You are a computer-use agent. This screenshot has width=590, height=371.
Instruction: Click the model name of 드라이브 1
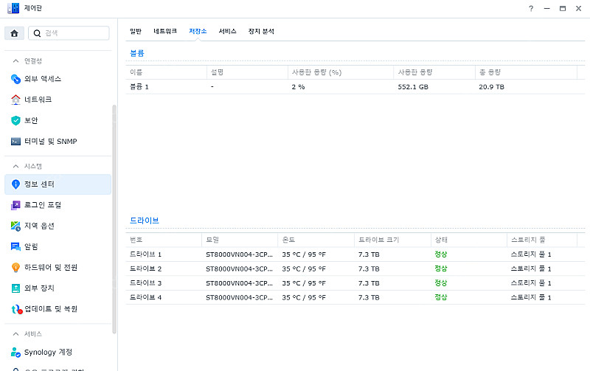[x=239, y=254]
